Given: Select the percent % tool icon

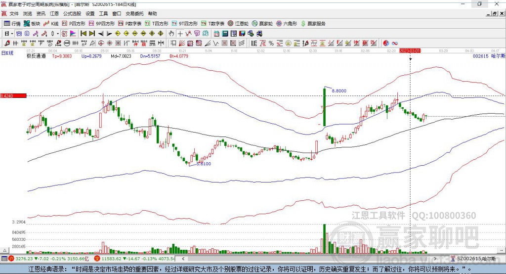Looking at the screenshot, I should coord(271,43).
